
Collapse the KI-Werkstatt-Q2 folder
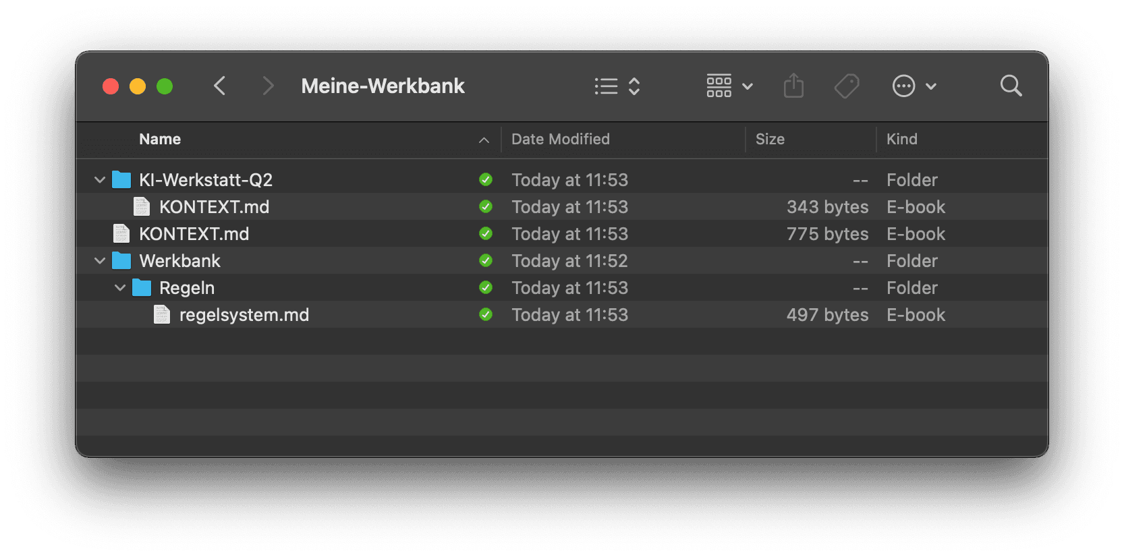pyautogui.click(x=100, y=180)
